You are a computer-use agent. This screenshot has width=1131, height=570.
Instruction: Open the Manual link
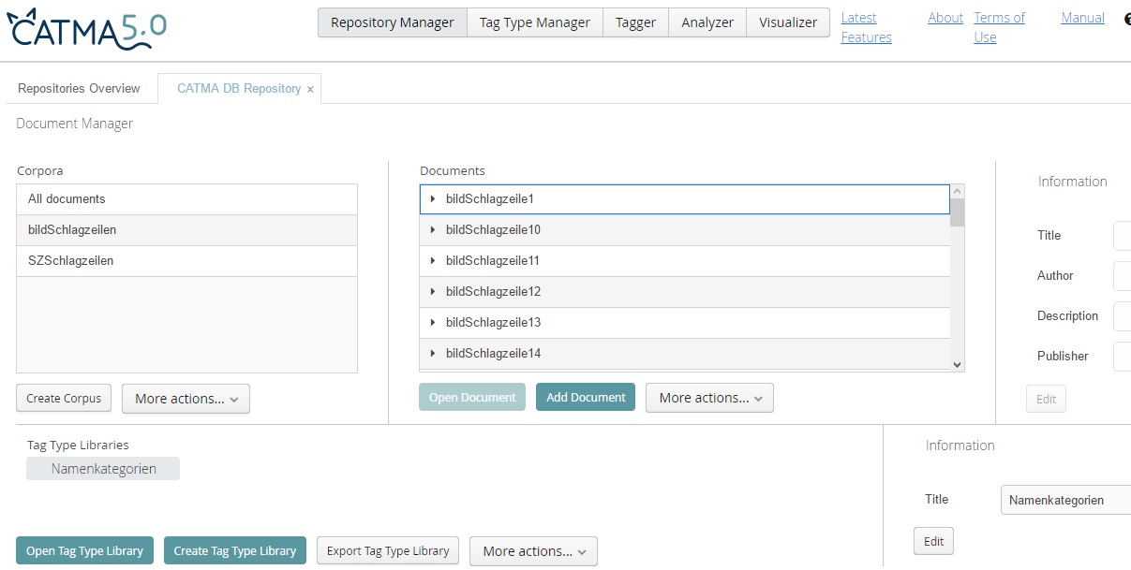(x=1082, y=18)
